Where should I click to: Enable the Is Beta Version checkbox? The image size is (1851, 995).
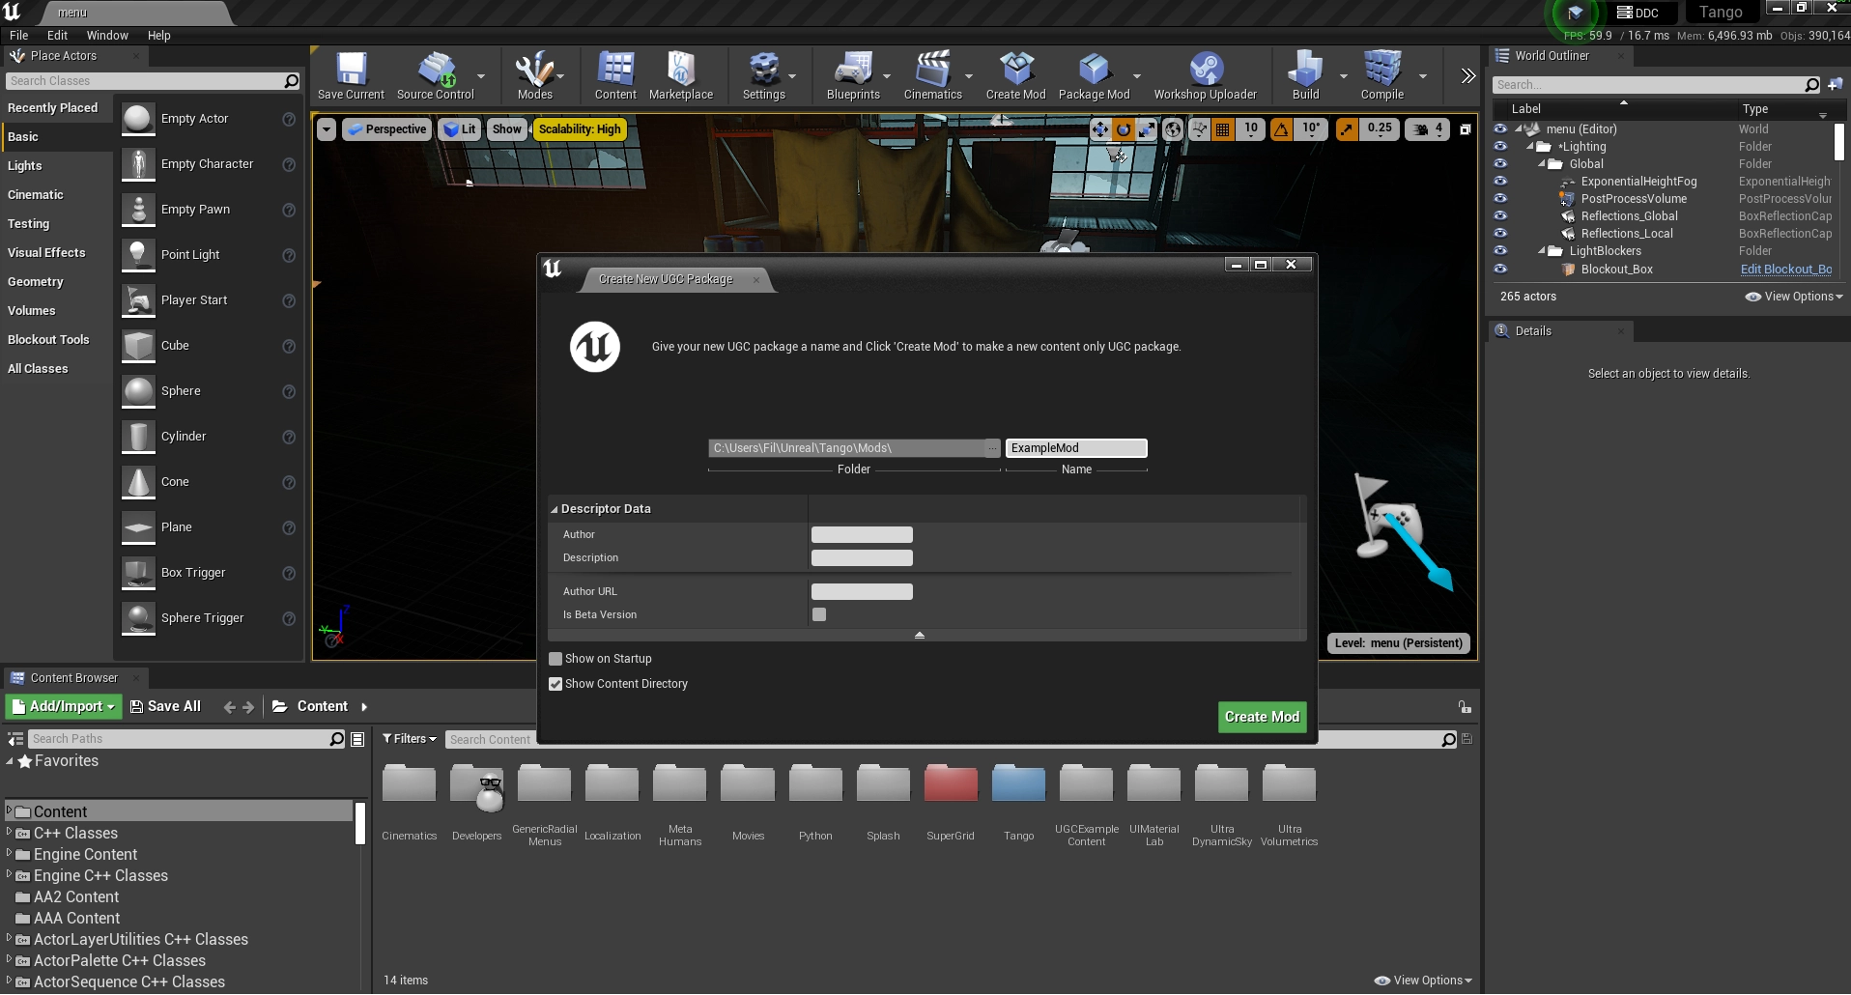tap(819, 614)
